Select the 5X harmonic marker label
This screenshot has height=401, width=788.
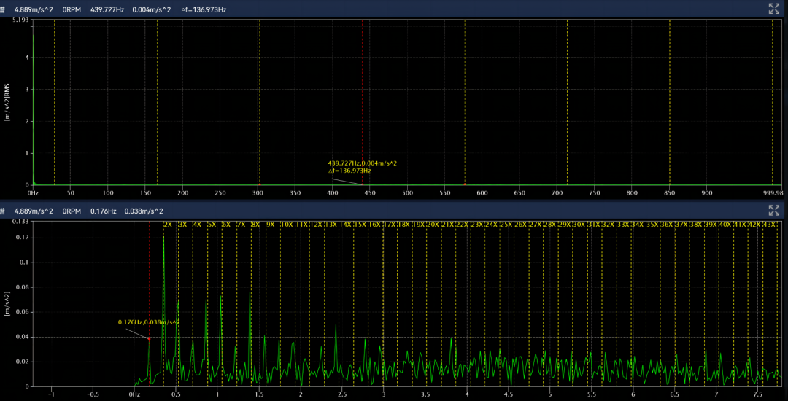coord(212,225)
